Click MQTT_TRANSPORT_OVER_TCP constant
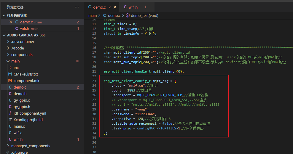The height and width of the screenshot is (154, 293). pyautogui.click(x=159, y=95)
